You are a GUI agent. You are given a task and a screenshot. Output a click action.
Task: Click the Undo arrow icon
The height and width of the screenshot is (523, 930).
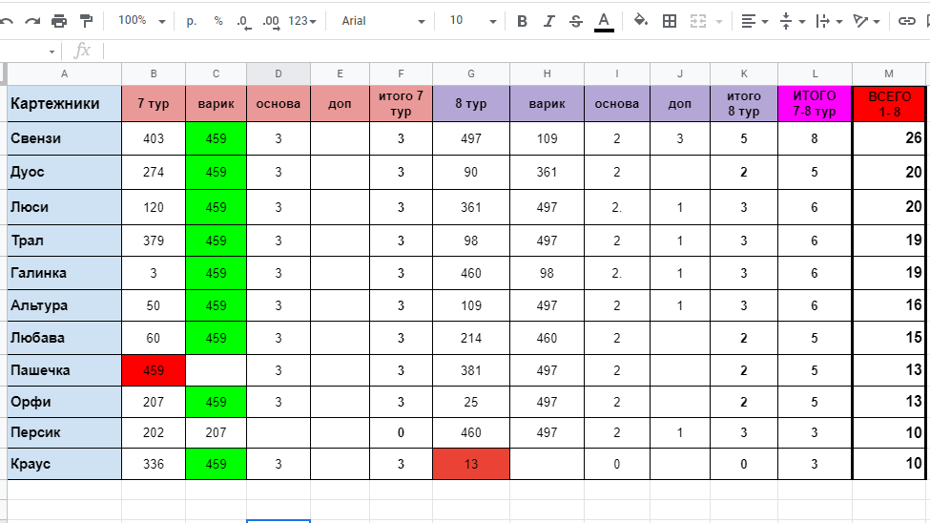(7, 21)
